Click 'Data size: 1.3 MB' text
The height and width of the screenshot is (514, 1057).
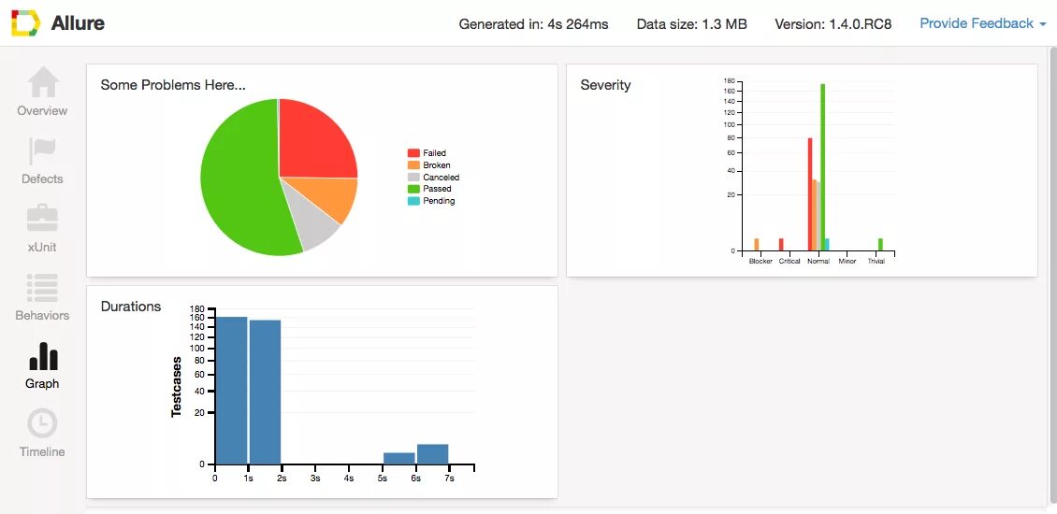[x=691, y=24]
